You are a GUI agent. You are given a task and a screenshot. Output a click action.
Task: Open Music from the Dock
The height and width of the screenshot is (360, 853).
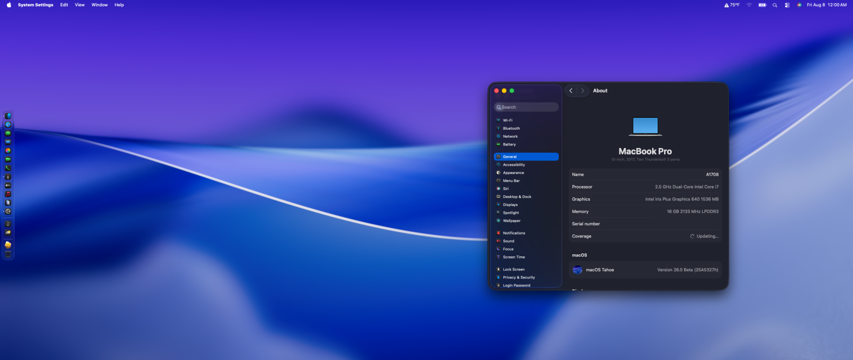point(8,194)
